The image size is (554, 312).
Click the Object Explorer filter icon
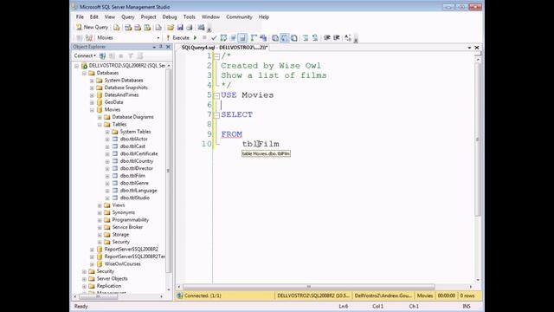[131, 55]
